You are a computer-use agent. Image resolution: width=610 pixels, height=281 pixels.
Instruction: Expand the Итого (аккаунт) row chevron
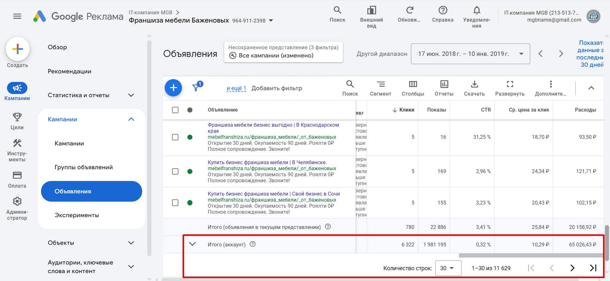click(192, 244)
